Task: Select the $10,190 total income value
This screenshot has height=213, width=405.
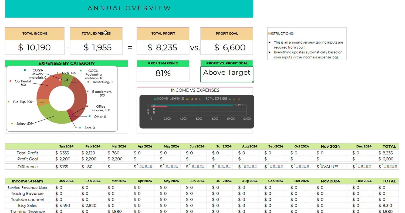Action: tap(35, 47)
